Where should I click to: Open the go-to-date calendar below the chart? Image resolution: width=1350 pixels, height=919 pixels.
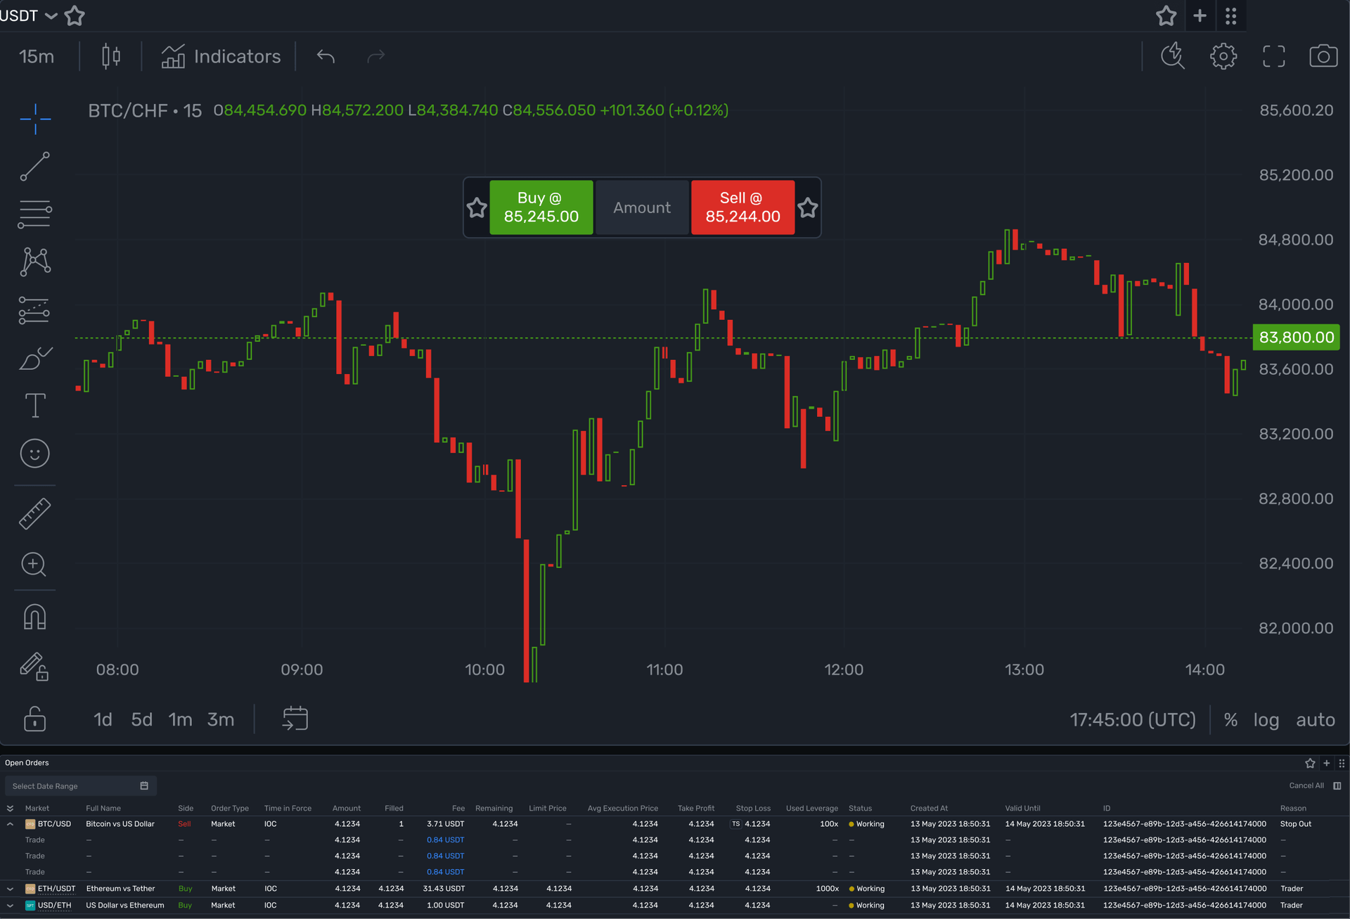(x=295, y=718)
